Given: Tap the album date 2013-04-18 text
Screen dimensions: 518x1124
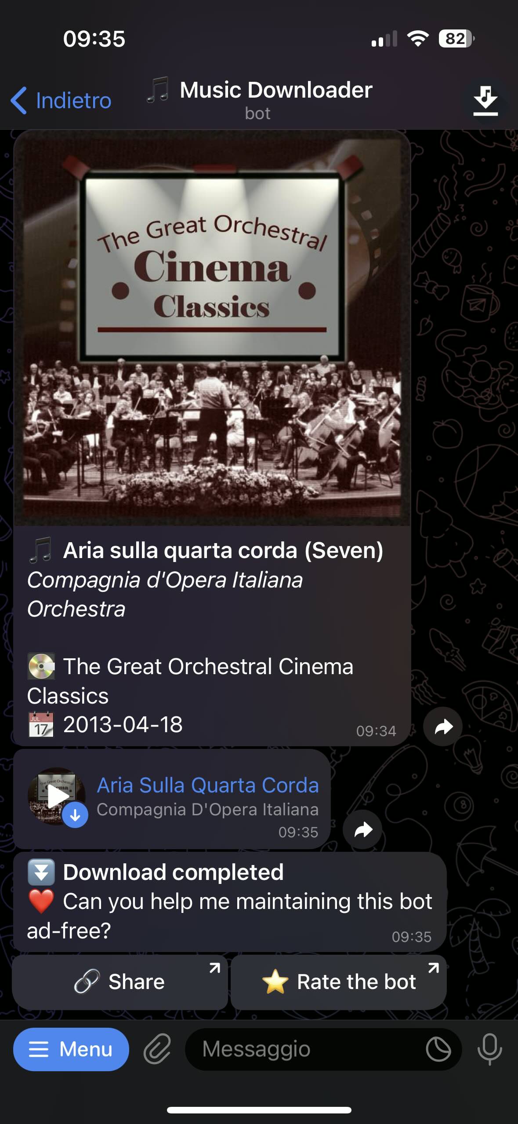Looking at the screenshot, I should [x=123, y=725].
